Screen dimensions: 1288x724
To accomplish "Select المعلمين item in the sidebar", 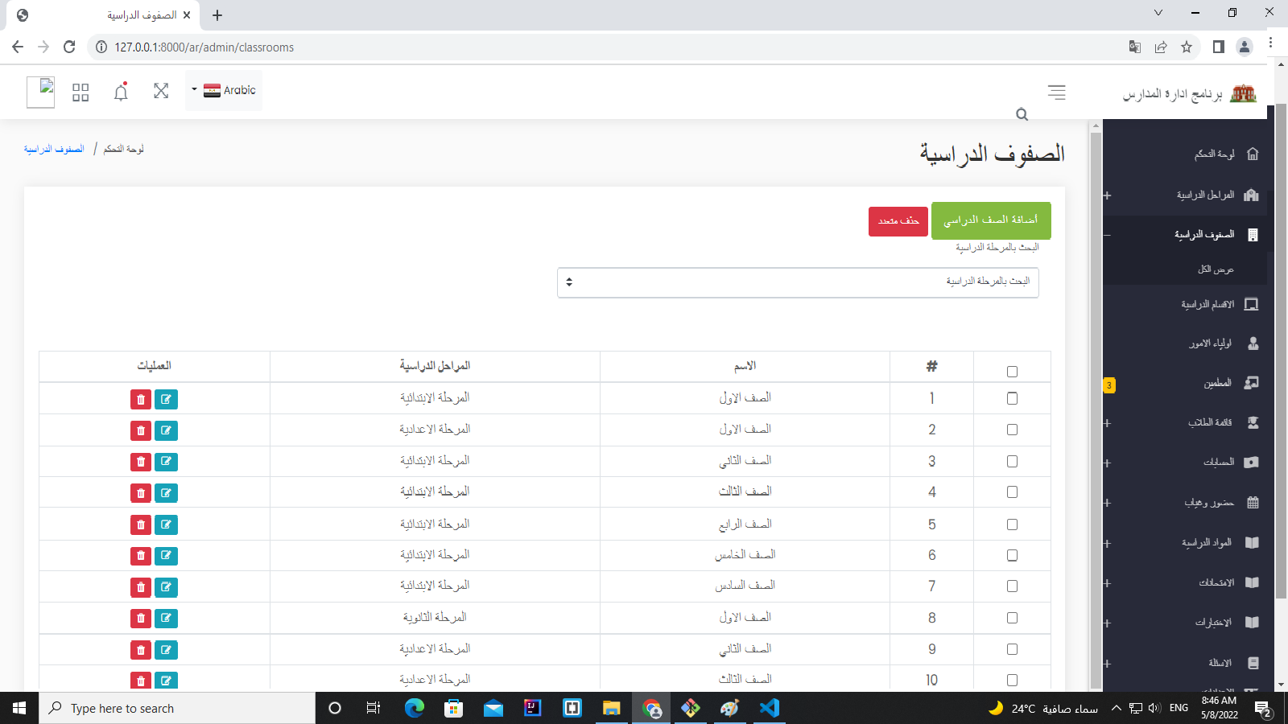I will click(x=1207, y=383).
